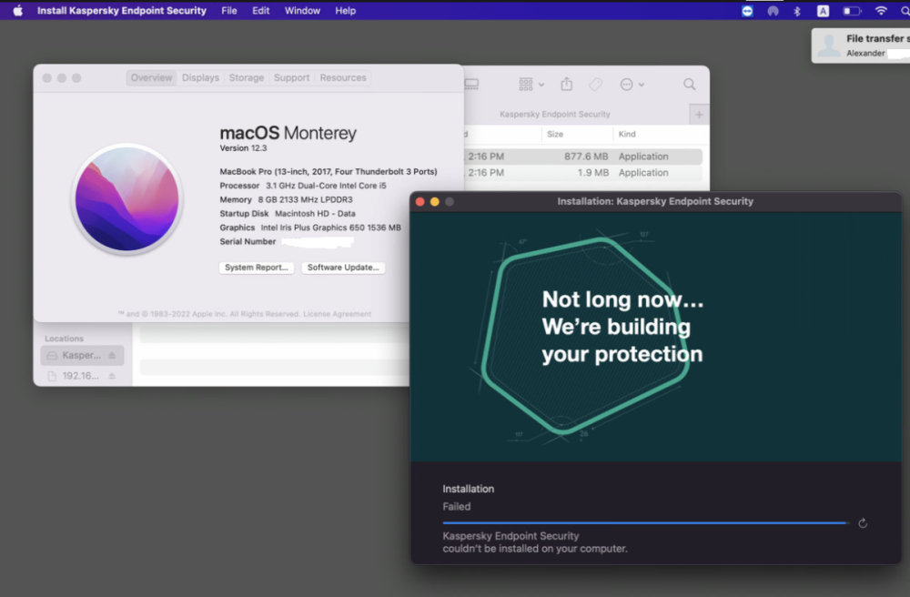The width and height of the screenshot is (910, 597).
Task: Sort Finder list by Kind column
Action: [627, 134]
